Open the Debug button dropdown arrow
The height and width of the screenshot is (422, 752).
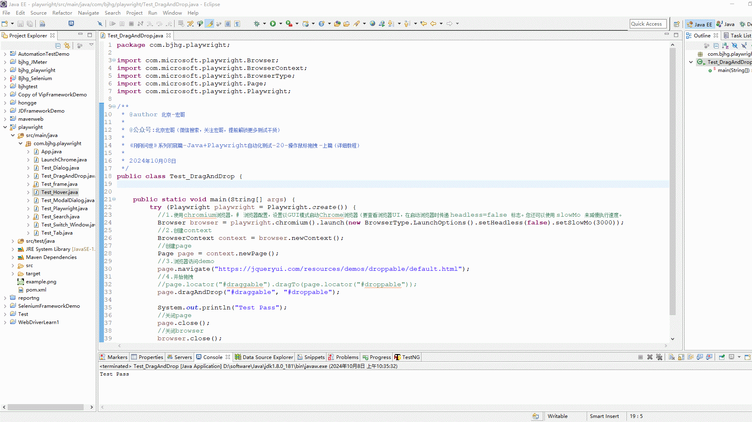coord(264,24)
